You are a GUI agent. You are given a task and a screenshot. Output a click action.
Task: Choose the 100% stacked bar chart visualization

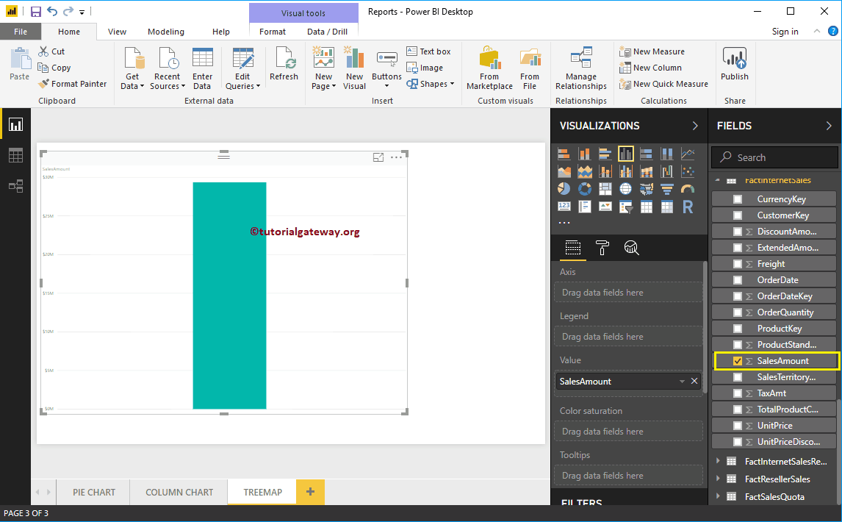click(646, 154)
